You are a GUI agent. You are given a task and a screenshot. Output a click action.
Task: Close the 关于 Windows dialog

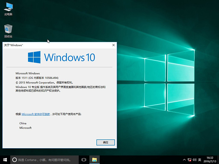click(113, 45)
